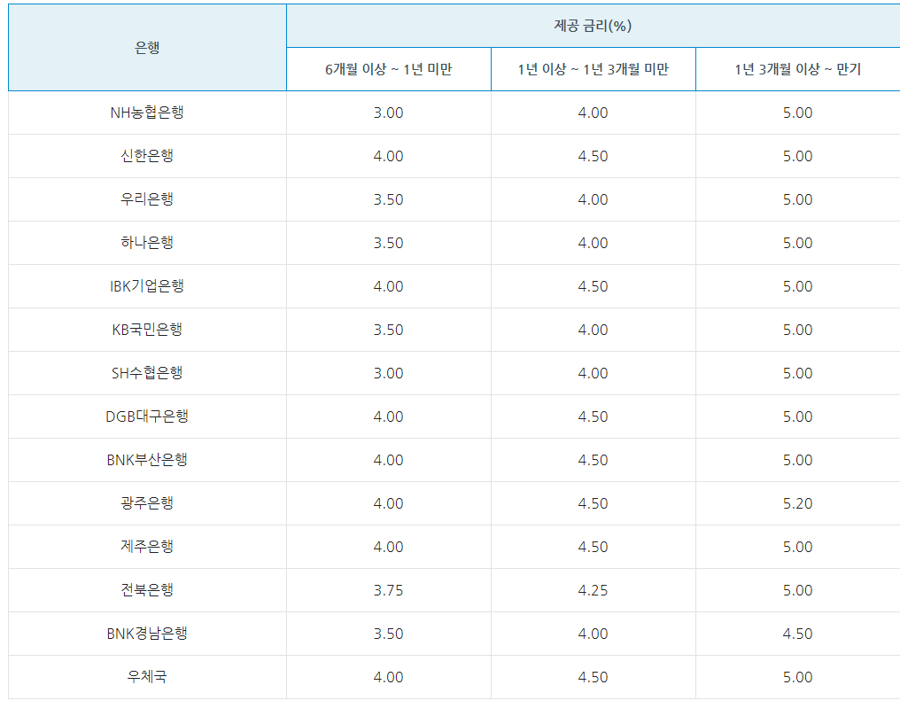Select the 1년 3개월 이상 ~ 만기 header
The width and height of the screenshot is (900, 716).
pyautogui.click(x=798, y=69)
